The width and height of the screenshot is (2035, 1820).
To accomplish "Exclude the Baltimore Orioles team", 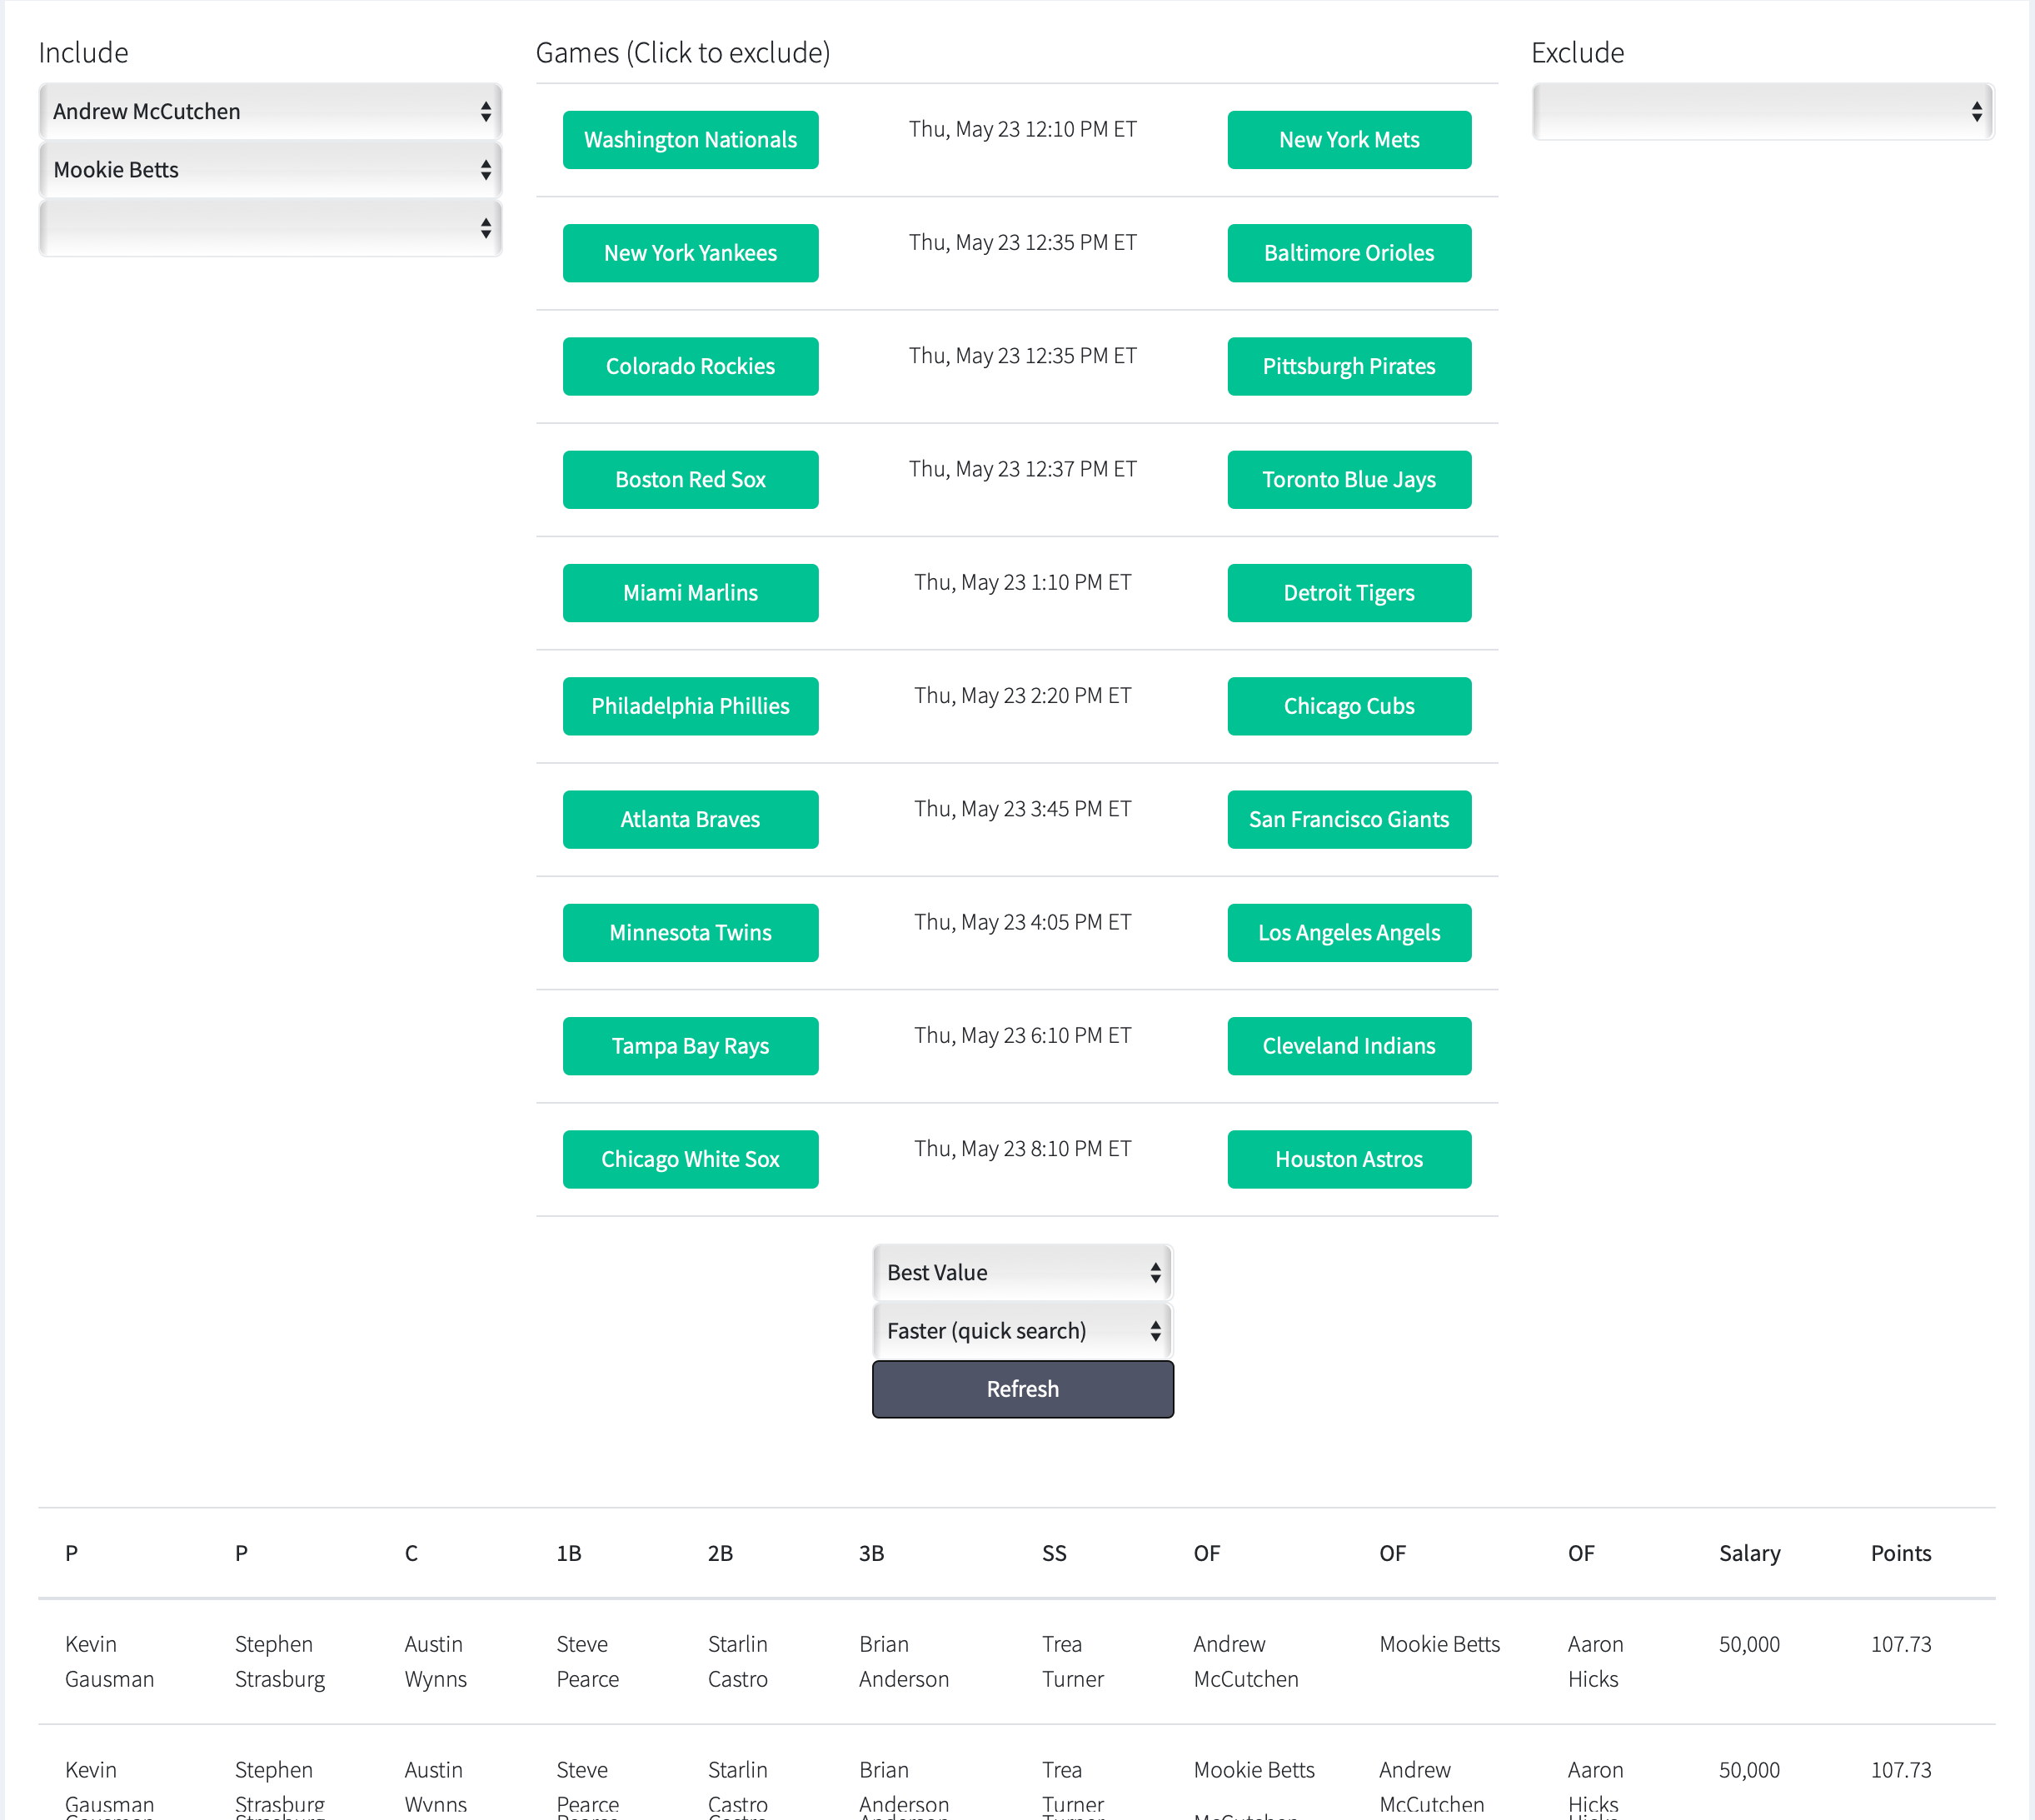I will click(x=1349, y=253).
